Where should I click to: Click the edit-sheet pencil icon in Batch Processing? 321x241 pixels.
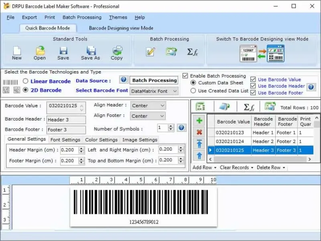pos(150,52)
